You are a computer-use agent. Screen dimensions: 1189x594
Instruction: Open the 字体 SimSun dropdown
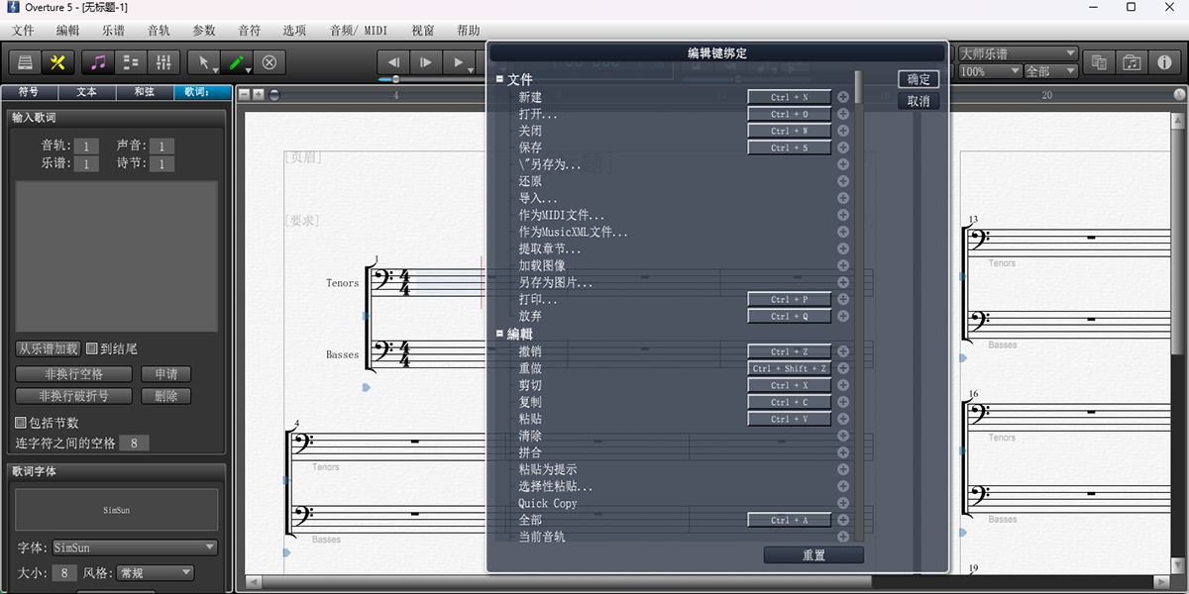[x=135, y=547]
